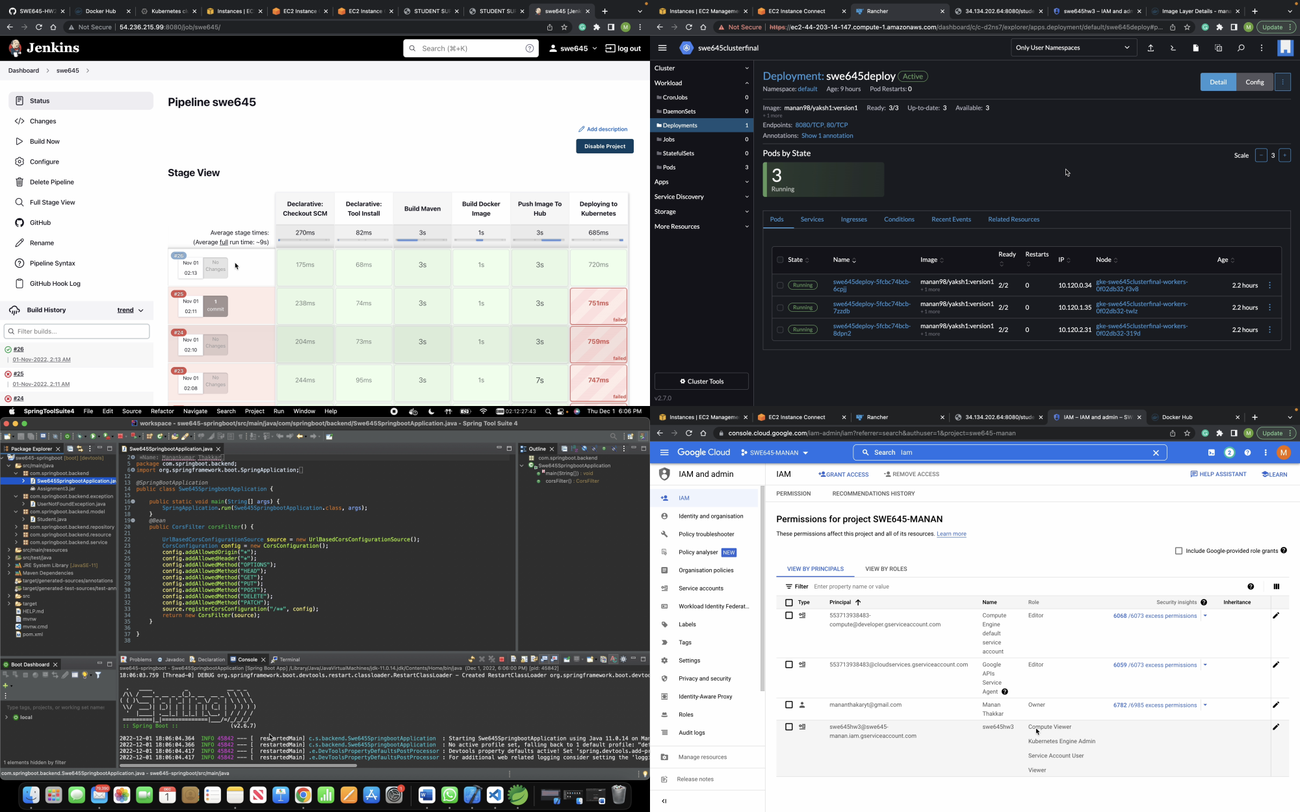
Task: Open Recommendations History tab
Action: (x=874, y=494)
